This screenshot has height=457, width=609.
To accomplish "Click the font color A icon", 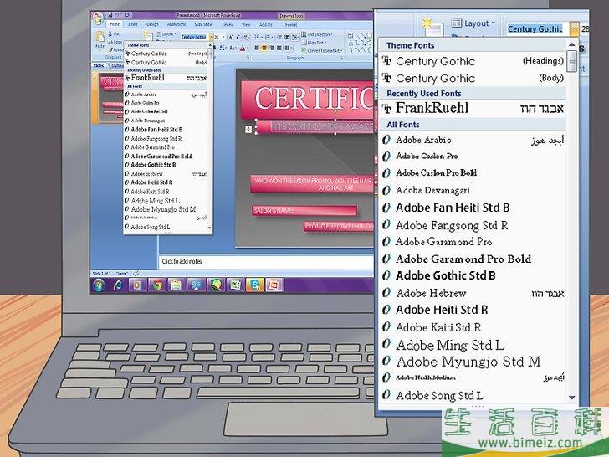I will click(x=243, y=48).
